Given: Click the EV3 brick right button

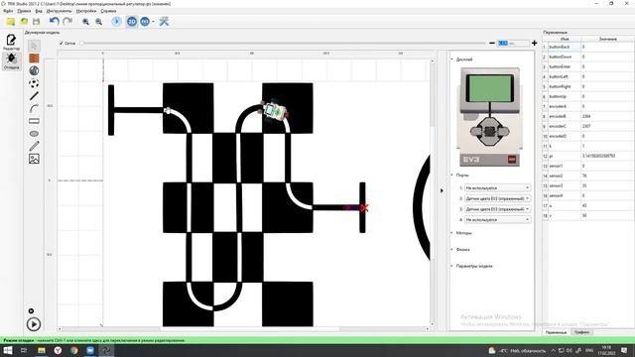Looking at the screenshot, I should click(503, 131).
